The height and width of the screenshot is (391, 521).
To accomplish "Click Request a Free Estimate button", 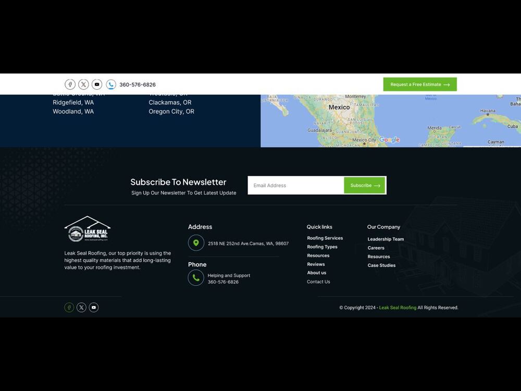I will [x=420, y=84].
